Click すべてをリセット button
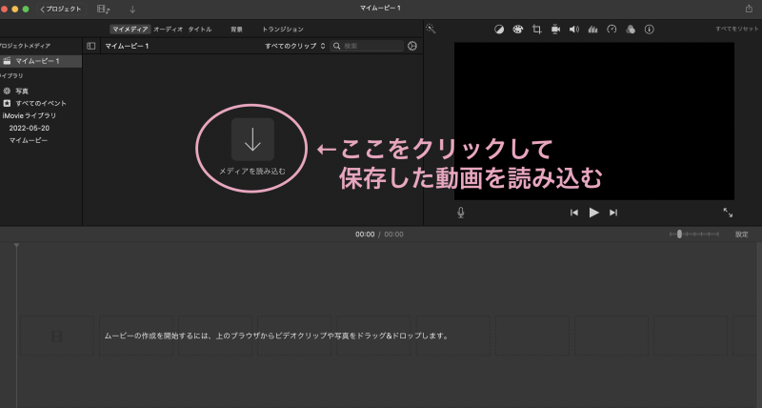Screen dimensions: 762x408 tap(736, 30)
